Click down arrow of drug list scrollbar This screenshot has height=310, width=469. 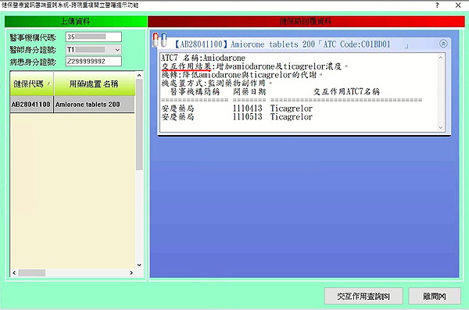point(139,265)
